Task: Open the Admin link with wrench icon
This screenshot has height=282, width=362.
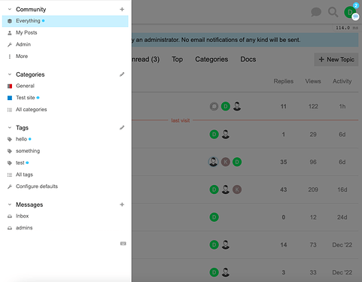Action: click(x=23, y=44)
